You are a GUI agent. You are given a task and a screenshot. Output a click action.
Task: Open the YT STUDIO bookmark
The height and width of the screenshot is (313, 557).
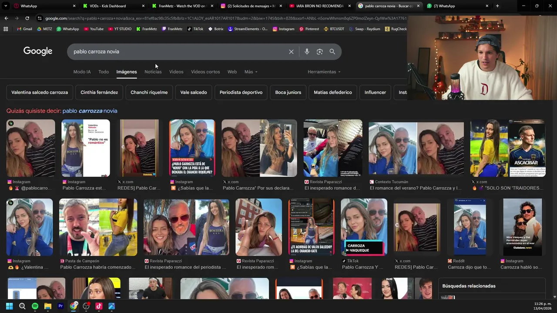(x=120, y=29)
